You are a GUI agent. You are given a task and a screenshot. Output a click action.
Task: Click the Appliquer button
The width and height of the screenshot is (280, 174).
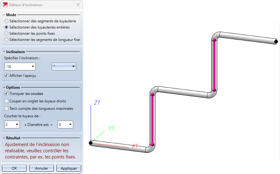pos(69,168)
